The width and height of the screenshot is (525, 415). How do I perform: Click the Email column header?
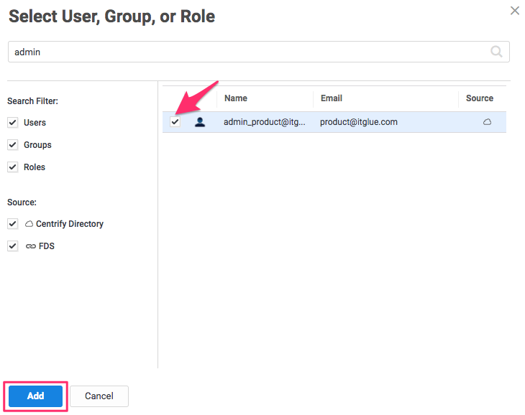(332, 98)
